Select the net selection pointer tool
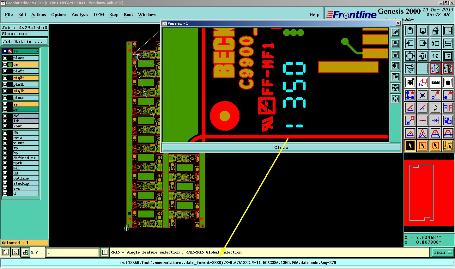The width and height of the screenshot is (455, 269). [x=448, y=146]
